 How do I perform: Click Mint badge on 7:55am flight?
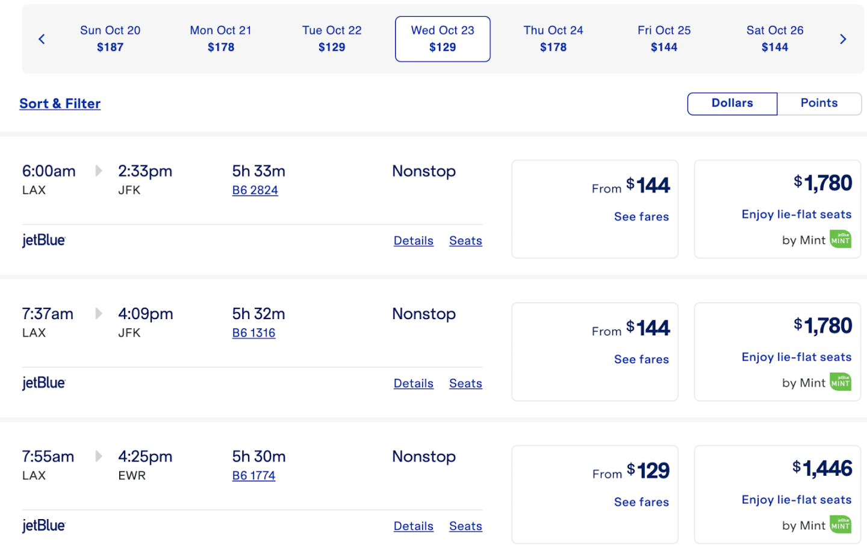coord(841,524)
